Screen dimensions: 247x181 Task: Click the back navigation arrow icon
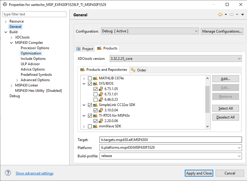coord(220,15)
